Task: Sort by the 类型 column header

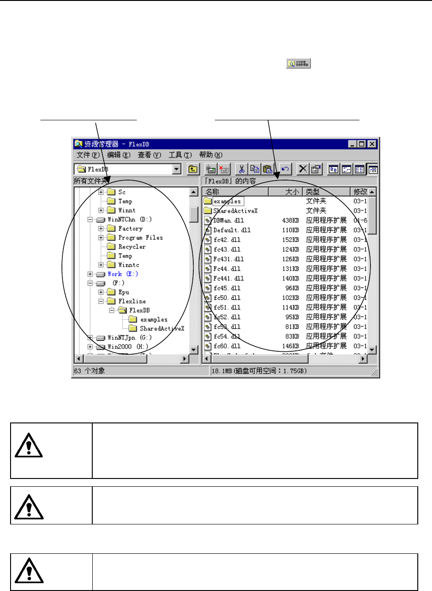Action: 326,191
